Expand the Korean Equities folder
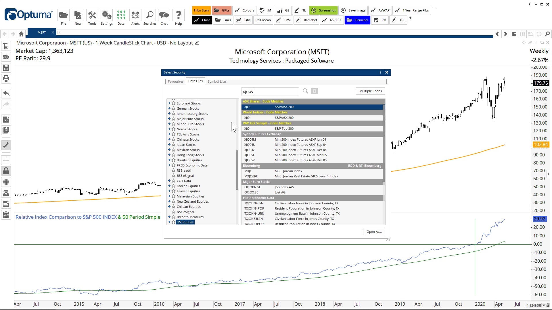552x310 pixels. coord(169,186)
